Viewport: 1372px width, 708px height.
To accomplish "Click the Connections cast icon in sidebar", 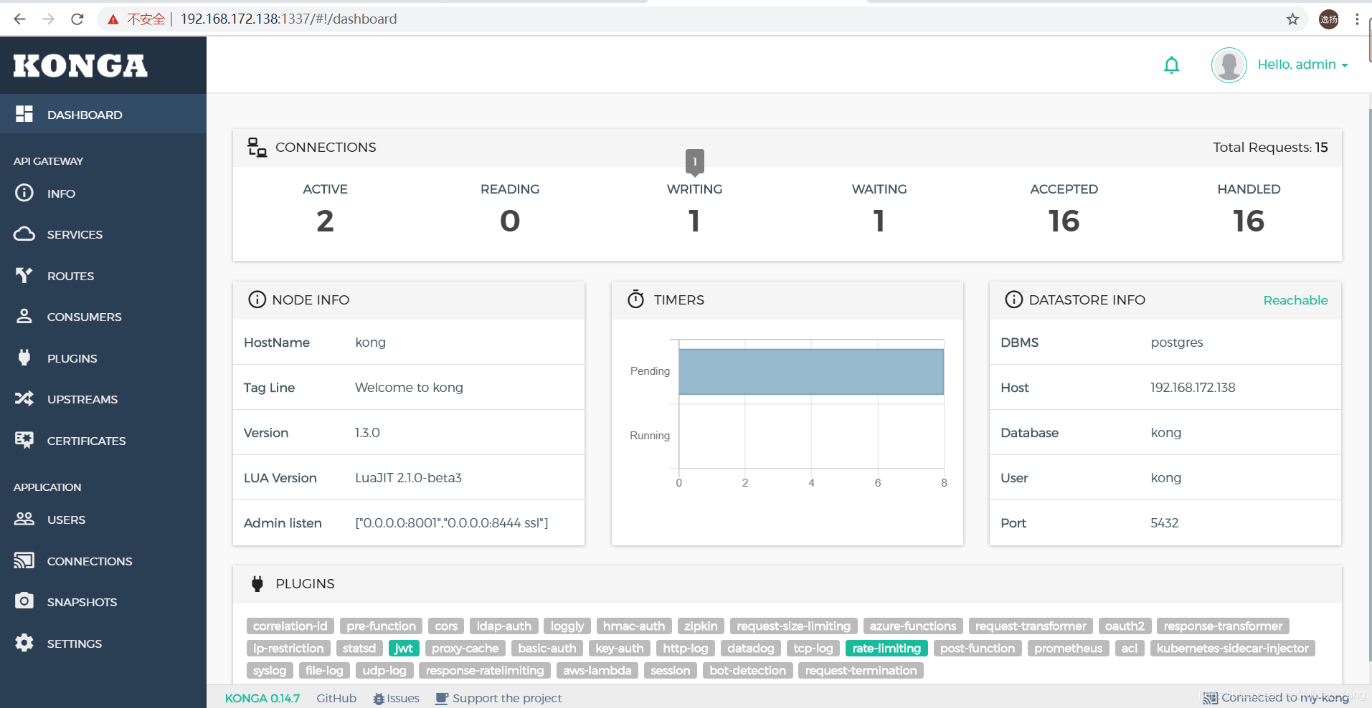I will pos(24,560).
